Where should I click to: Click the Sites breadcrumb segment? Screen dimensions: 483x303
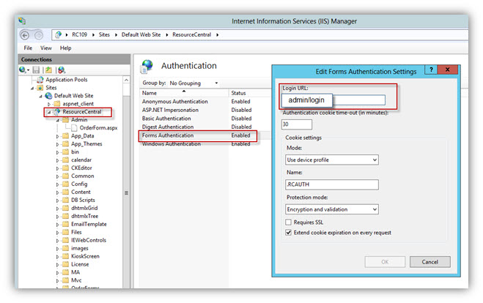coord(104,34)
